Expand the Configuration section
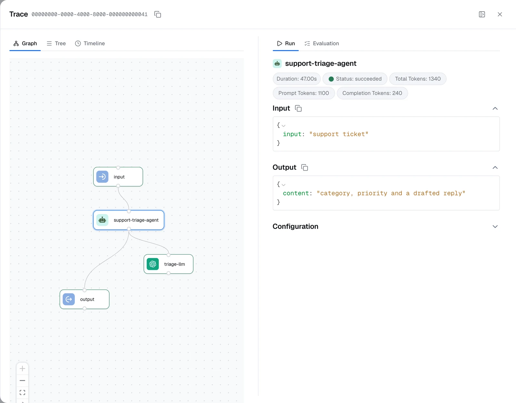Image resolution: width=516 pixels, height=403 pixels. pyautogui.click(x=495, y=227)
